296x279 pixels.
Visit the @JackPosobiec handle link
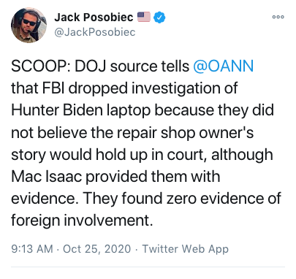coord(95,32)
